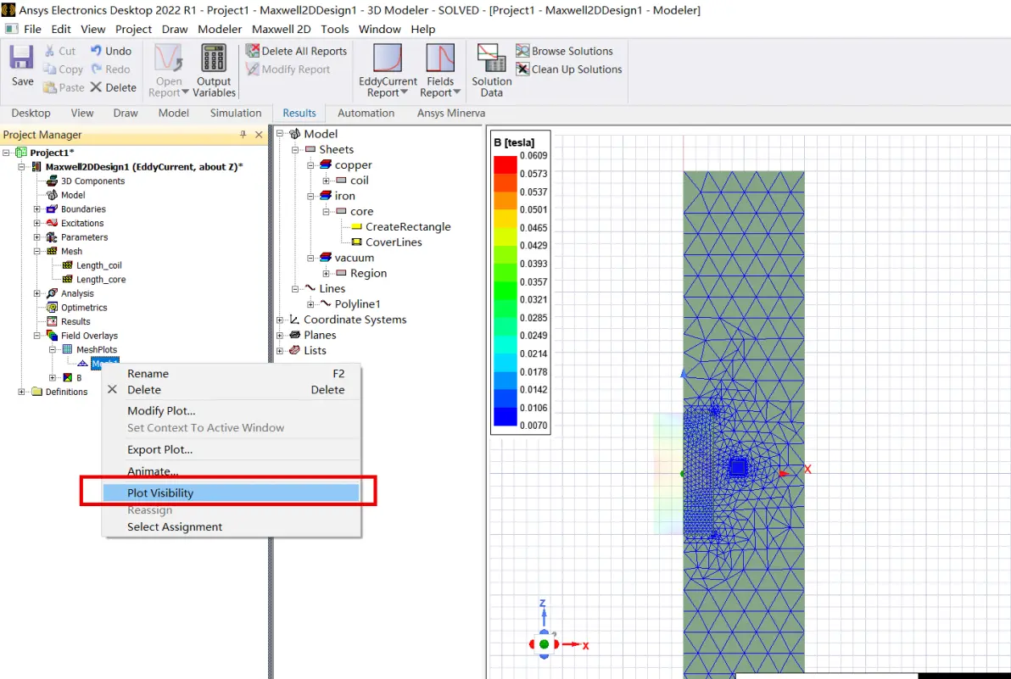
Task: Click the Delete All Reports icon
Action: point(252,50)
